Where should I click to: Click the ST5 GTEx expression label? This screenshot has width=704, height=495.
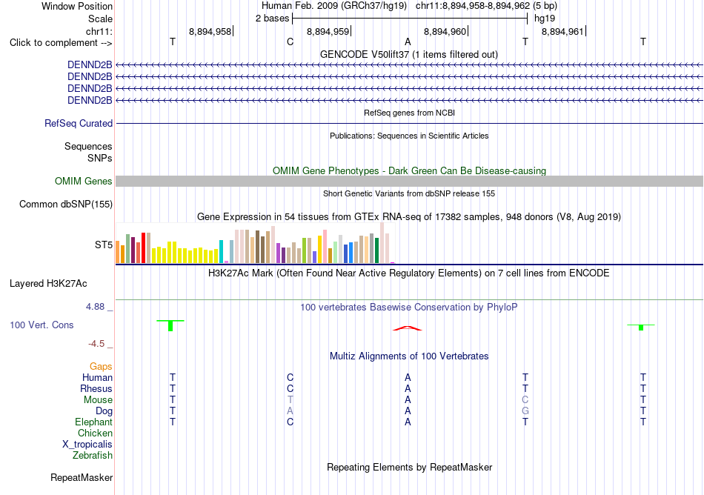point(104,245)
